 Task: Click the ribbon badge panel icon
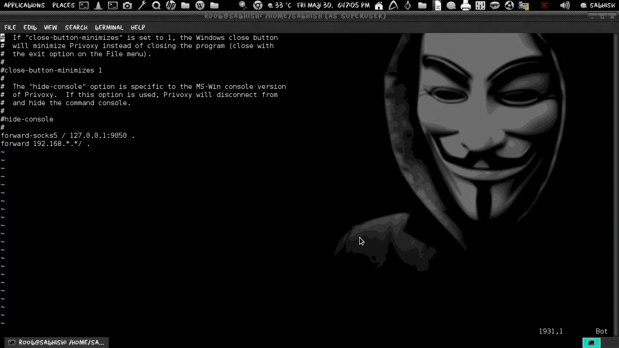coord(243,5)
